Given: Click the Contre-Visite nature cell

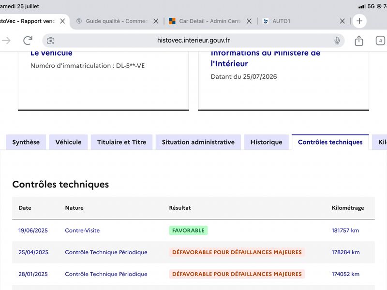Looking at the screenshot, I should (x=82, y=231).
